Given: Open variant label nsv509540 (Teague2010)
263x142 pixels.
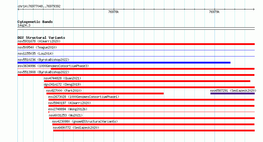Looking at the screenshot, I should click(37, 47).
